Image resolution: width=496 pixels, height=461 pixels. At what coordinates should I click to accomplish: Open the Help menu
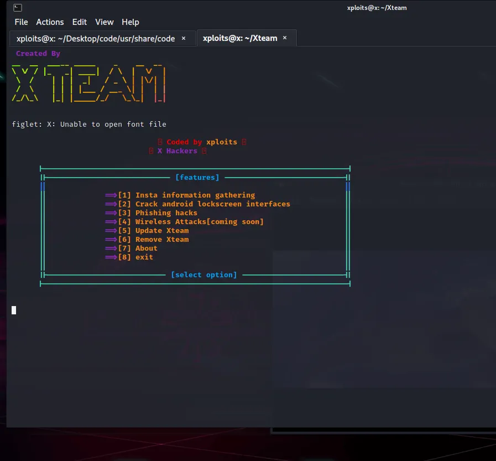pos(130,22)
